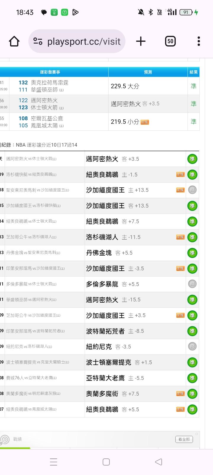The height and width of the screenshot is (475, 213).
Task: Select 華盛頓巫師 team name
Action: 44,90
